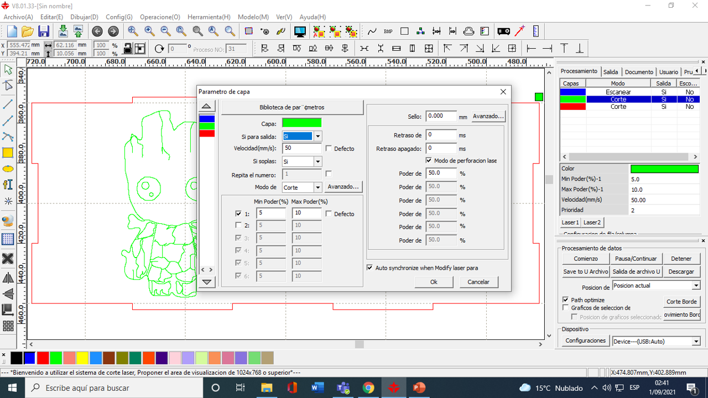
Task: Click the Undo left arrow icon
Action: [x=97, y=32]
